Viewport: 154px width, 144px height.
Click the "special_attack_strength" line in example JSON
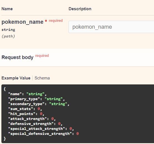click(41, 129)
